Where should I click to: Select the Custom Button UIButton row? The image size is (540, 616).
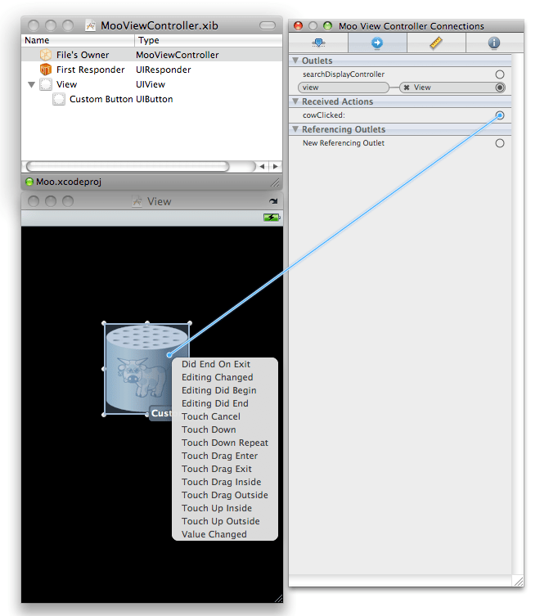pyautogui.click(x=120, y=99)
